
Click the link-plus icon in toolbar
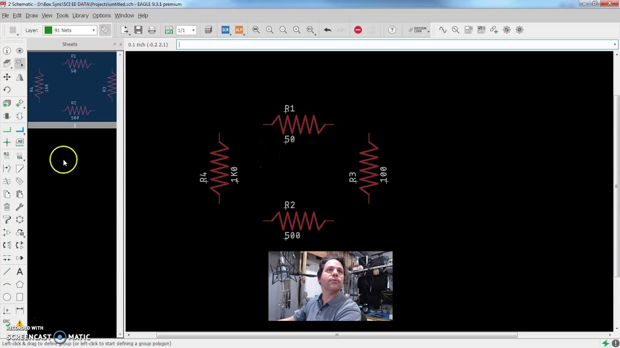[494, 30]
